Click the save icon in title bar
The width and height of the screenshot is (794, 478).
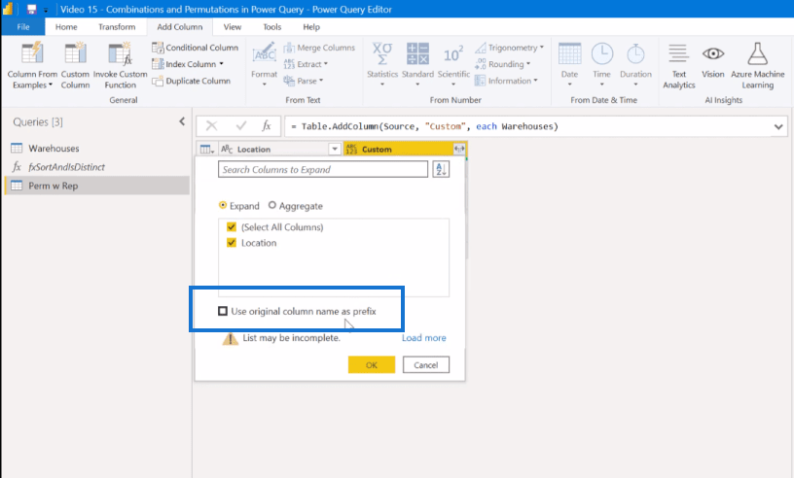31,9
